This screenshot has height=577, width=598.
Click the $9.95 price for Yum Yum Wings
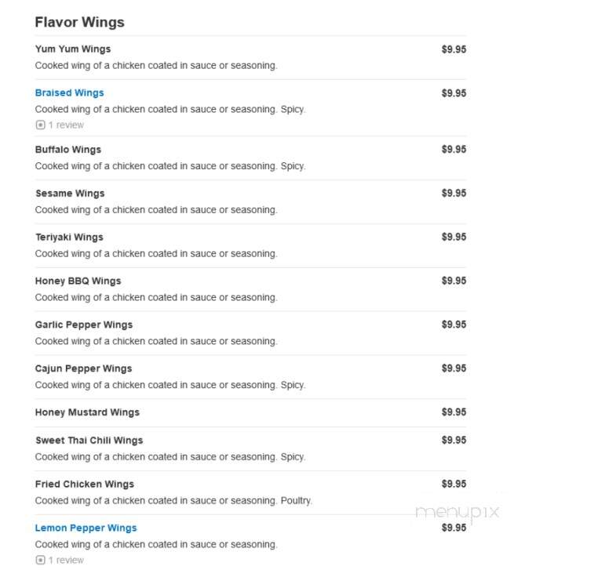click(x=454, y=49)
